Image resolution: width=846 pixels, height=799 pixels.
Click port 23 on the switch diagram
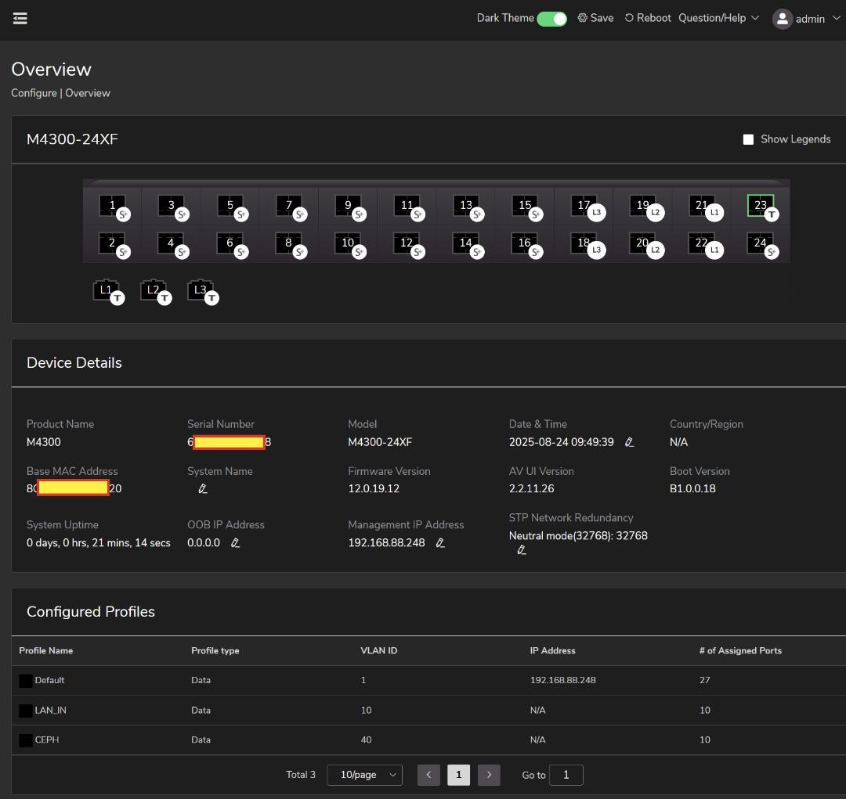click(x=760, y=206)
